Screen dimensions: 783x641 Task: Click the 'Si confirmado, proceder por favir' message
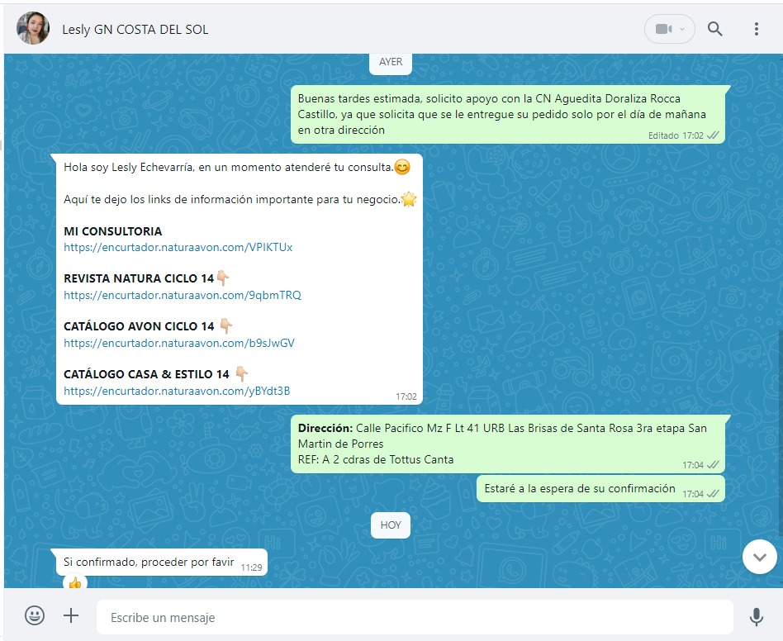(149, 562)
